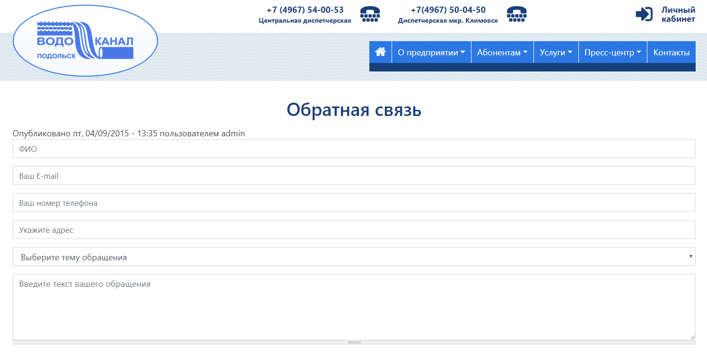This screenshot has height=353, width=707.
Task: Click the Центральная диспетчерская label
Action: coord(305,21)
